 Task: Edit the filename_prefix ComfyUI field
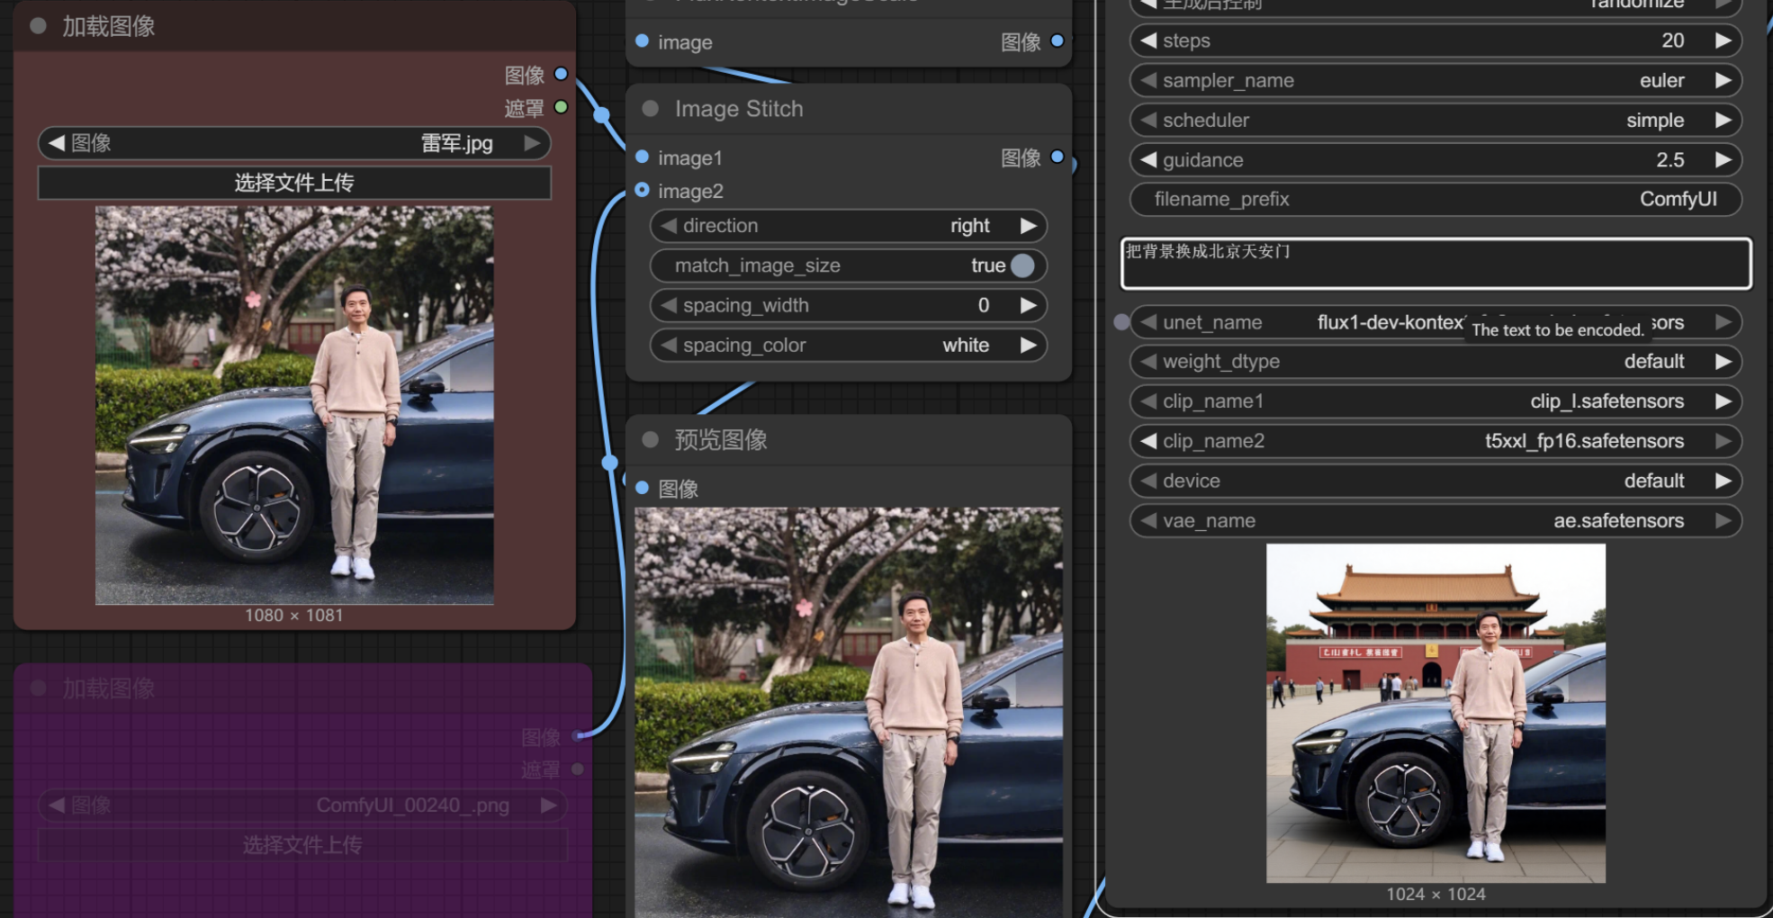point(1435,200)
